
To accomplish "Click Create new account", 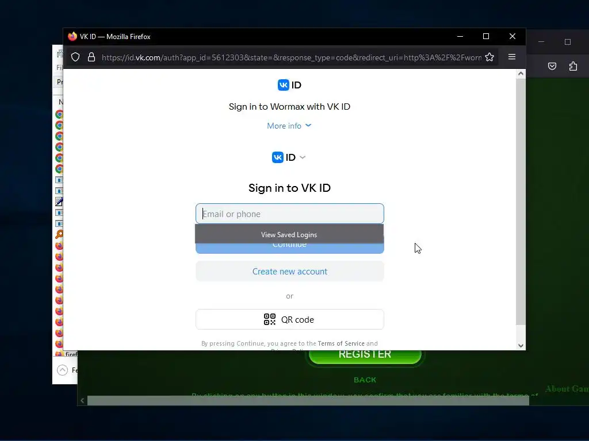I will coord(290,272).
